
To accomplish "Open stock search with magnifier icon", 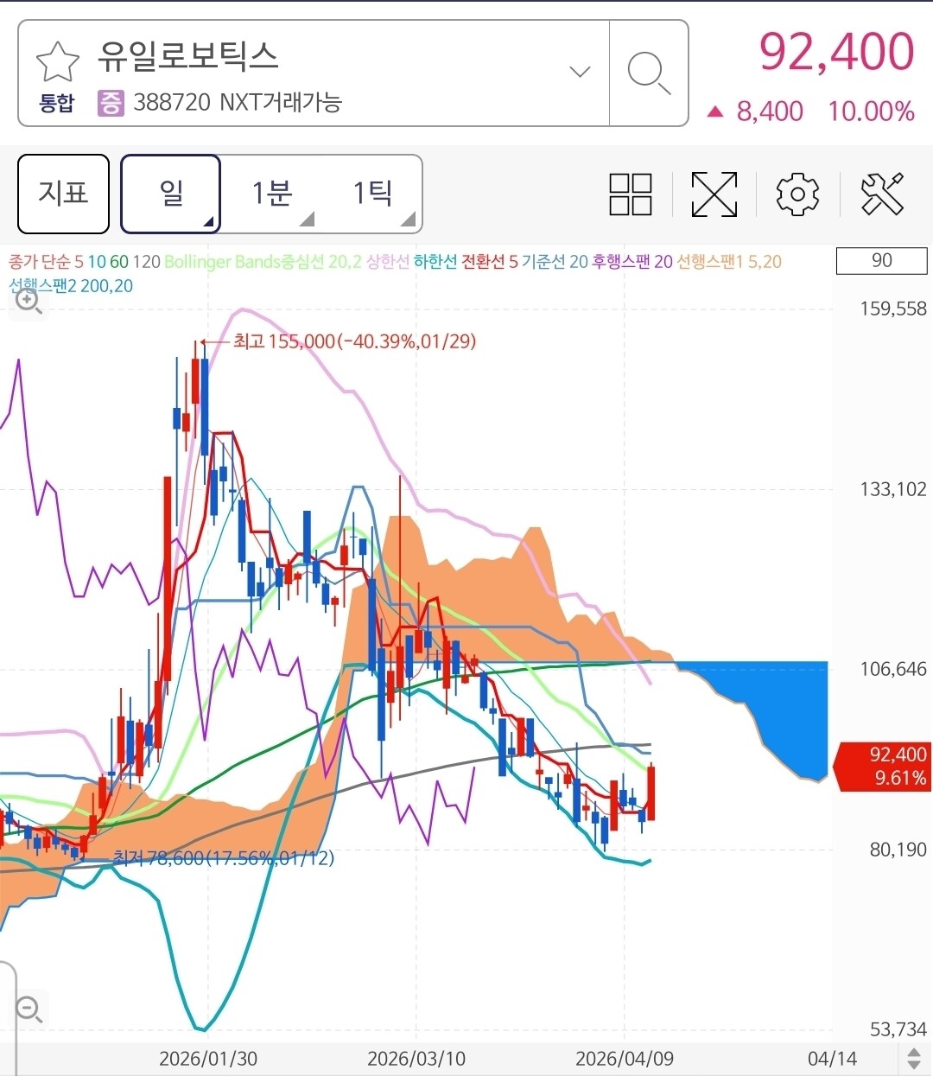I will 649,73.
